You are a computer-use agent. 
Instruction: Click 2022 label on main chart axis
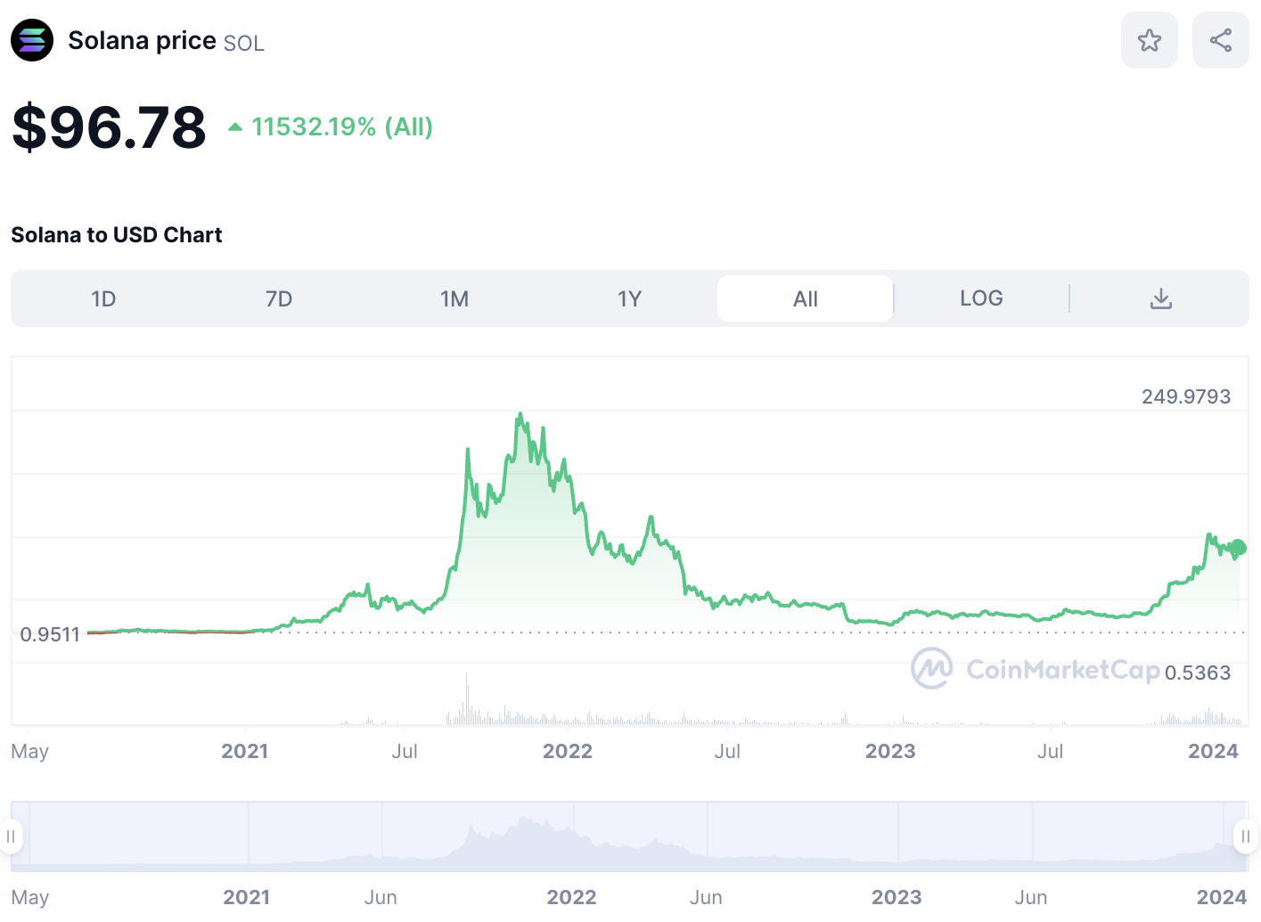[x=568, y=751]
